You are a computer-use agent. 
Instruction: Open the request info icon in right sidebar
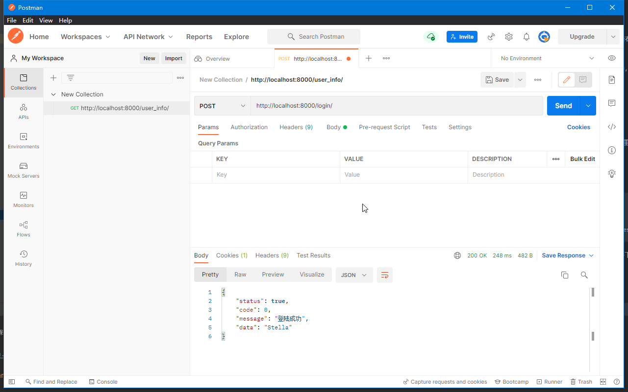(612, 150)
